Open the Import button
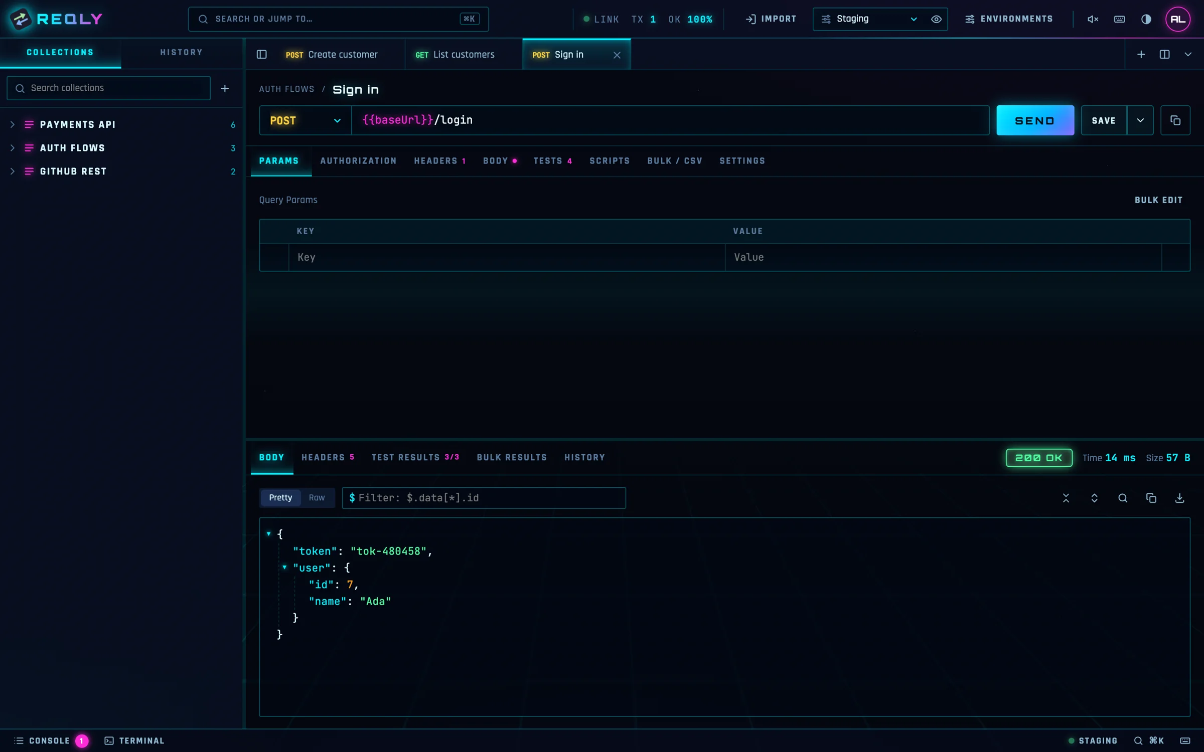The height and width of the screenshot is (752, 1204). (x=771, y=19)
